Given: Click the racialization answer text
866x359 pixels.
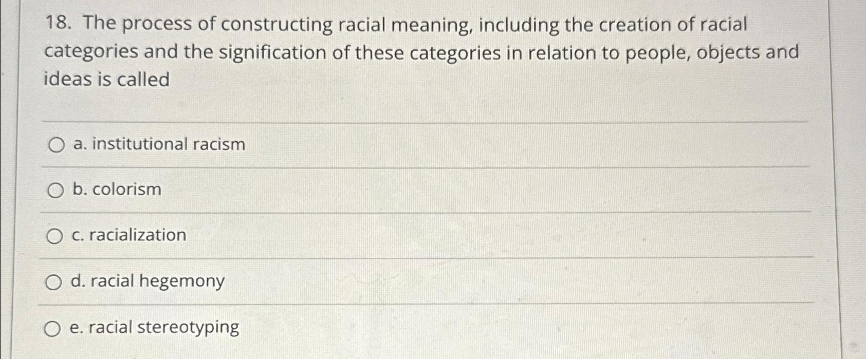Looking at the screenshot, I should click(128, 236).
